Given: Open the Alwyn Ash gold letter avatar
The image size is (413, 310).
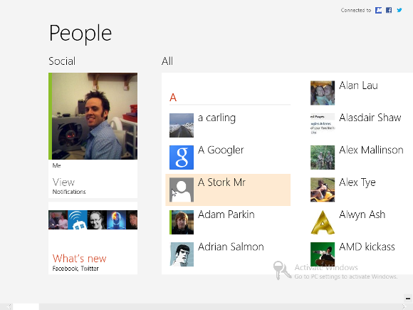Looking at the screenshot, I should [x=323, y=222].
